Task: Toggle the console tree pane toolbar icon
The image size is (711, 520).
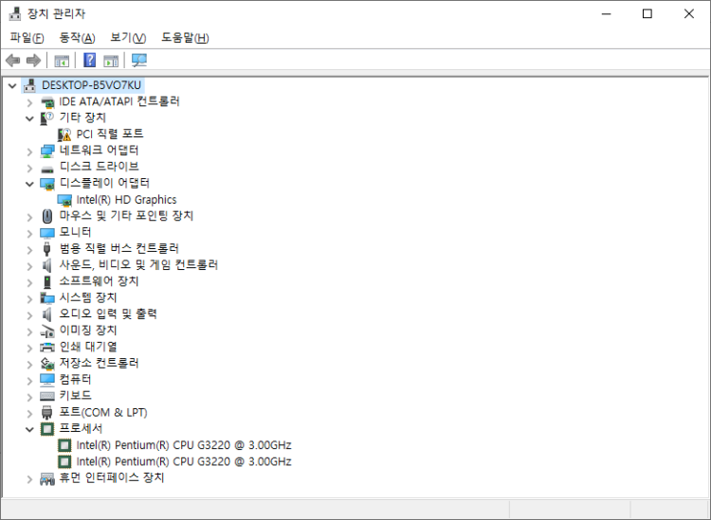Action: pos(62,61)
